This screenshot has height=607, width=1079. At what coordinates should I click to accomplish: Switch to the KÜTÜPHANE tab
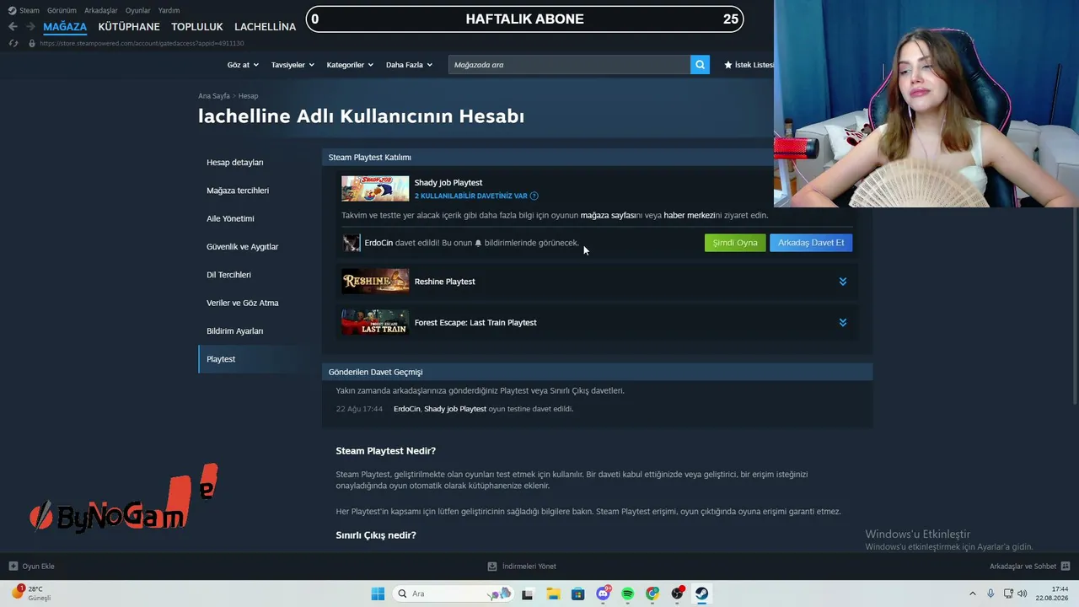129,27
